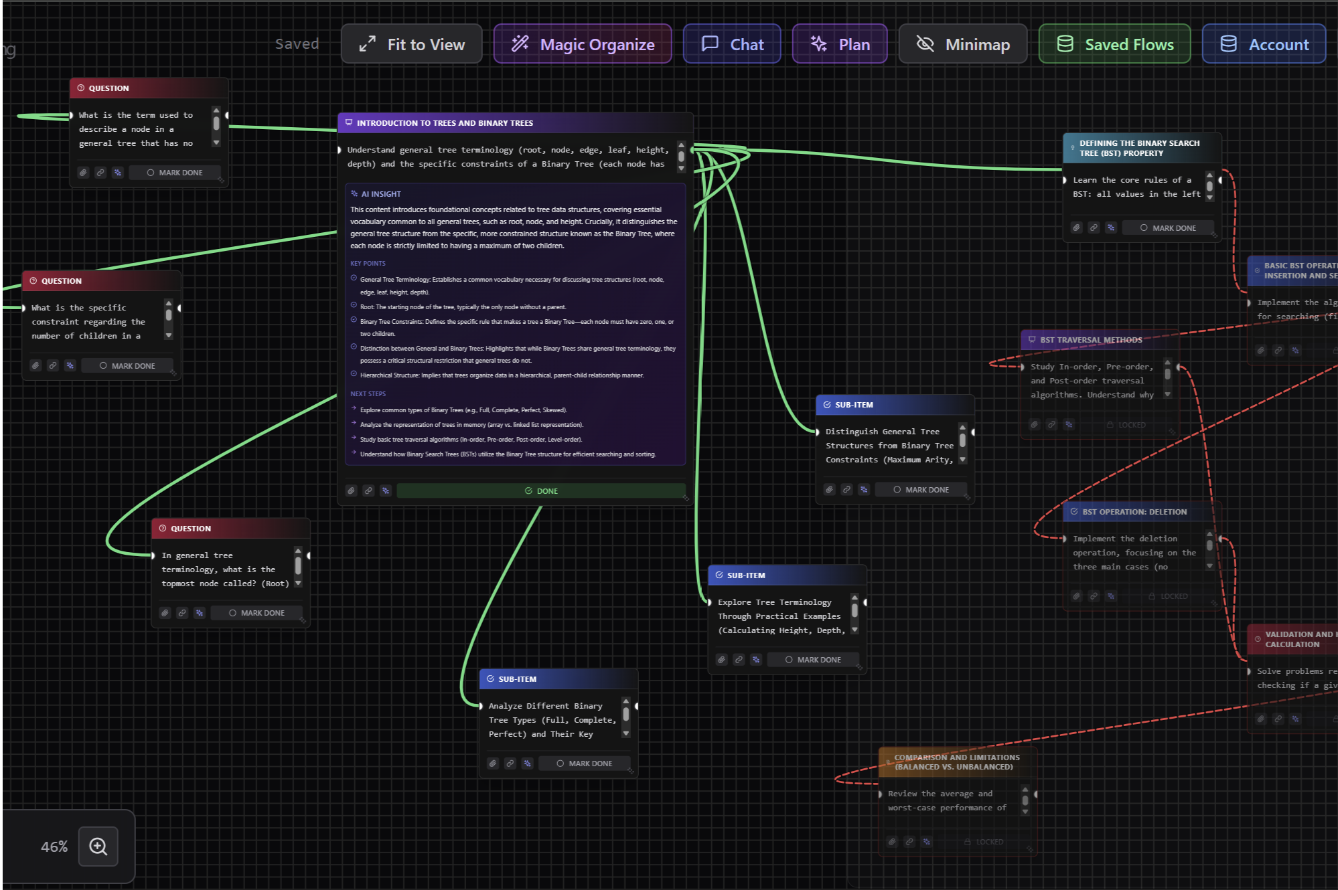Open the Account menu at top right

tap(1264, 44)
